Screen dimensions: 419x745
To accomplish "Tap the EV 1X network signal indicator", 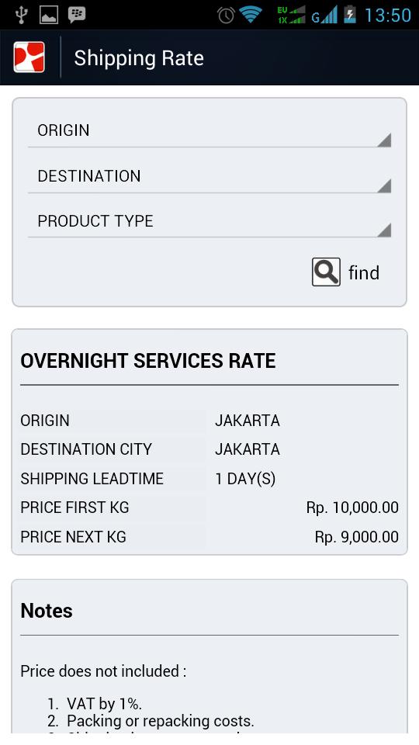I will tap(291, 15).
